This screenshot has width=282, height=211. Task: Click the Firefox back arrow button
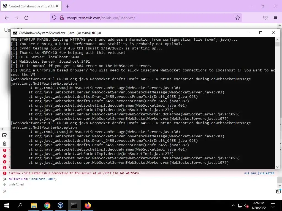(x=7, y=18)
